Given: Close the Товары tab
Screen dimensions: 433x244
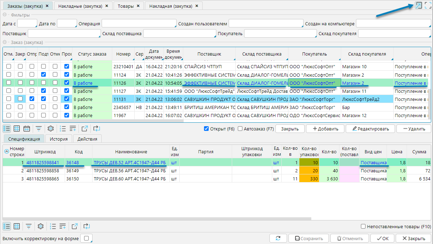Looking at the screenshot, I should pos(138,6).
